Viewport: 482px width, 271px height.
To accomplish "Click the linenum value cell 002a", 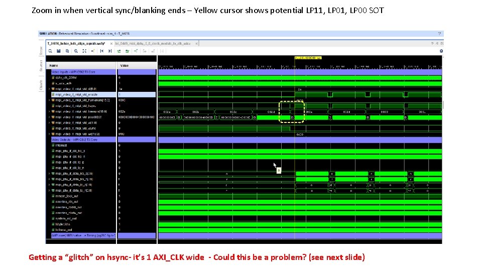I will point(167,112).
